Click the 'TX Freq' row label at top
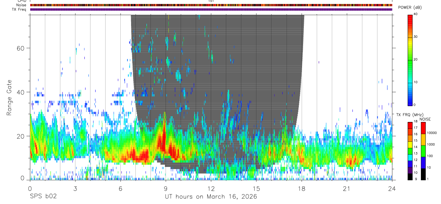The height and width of the screenshot is (204, 441). click(20, 9)
